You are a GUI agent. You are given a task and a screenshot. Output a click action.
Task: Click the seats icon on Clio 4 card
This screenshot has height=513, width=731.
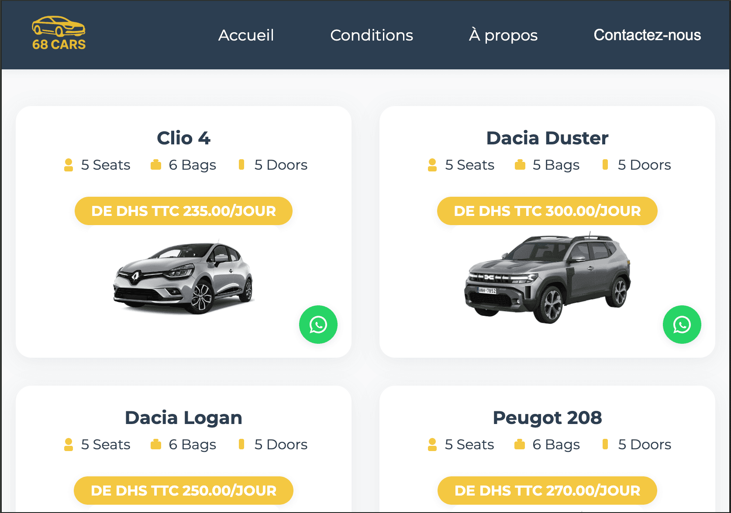coord(69,165)
